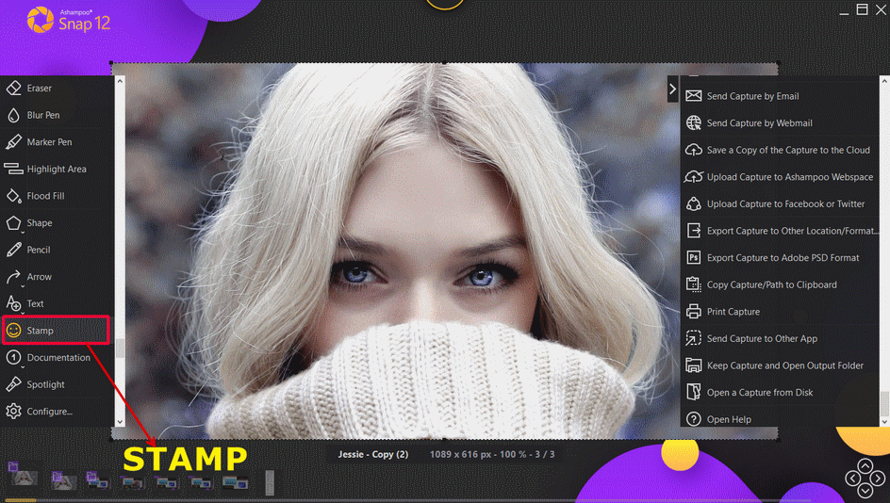This screenshot has height=503, width=890.
Task: Choose 'Copy Capture/Path to Clipboard'
Action: coord(771,284)
